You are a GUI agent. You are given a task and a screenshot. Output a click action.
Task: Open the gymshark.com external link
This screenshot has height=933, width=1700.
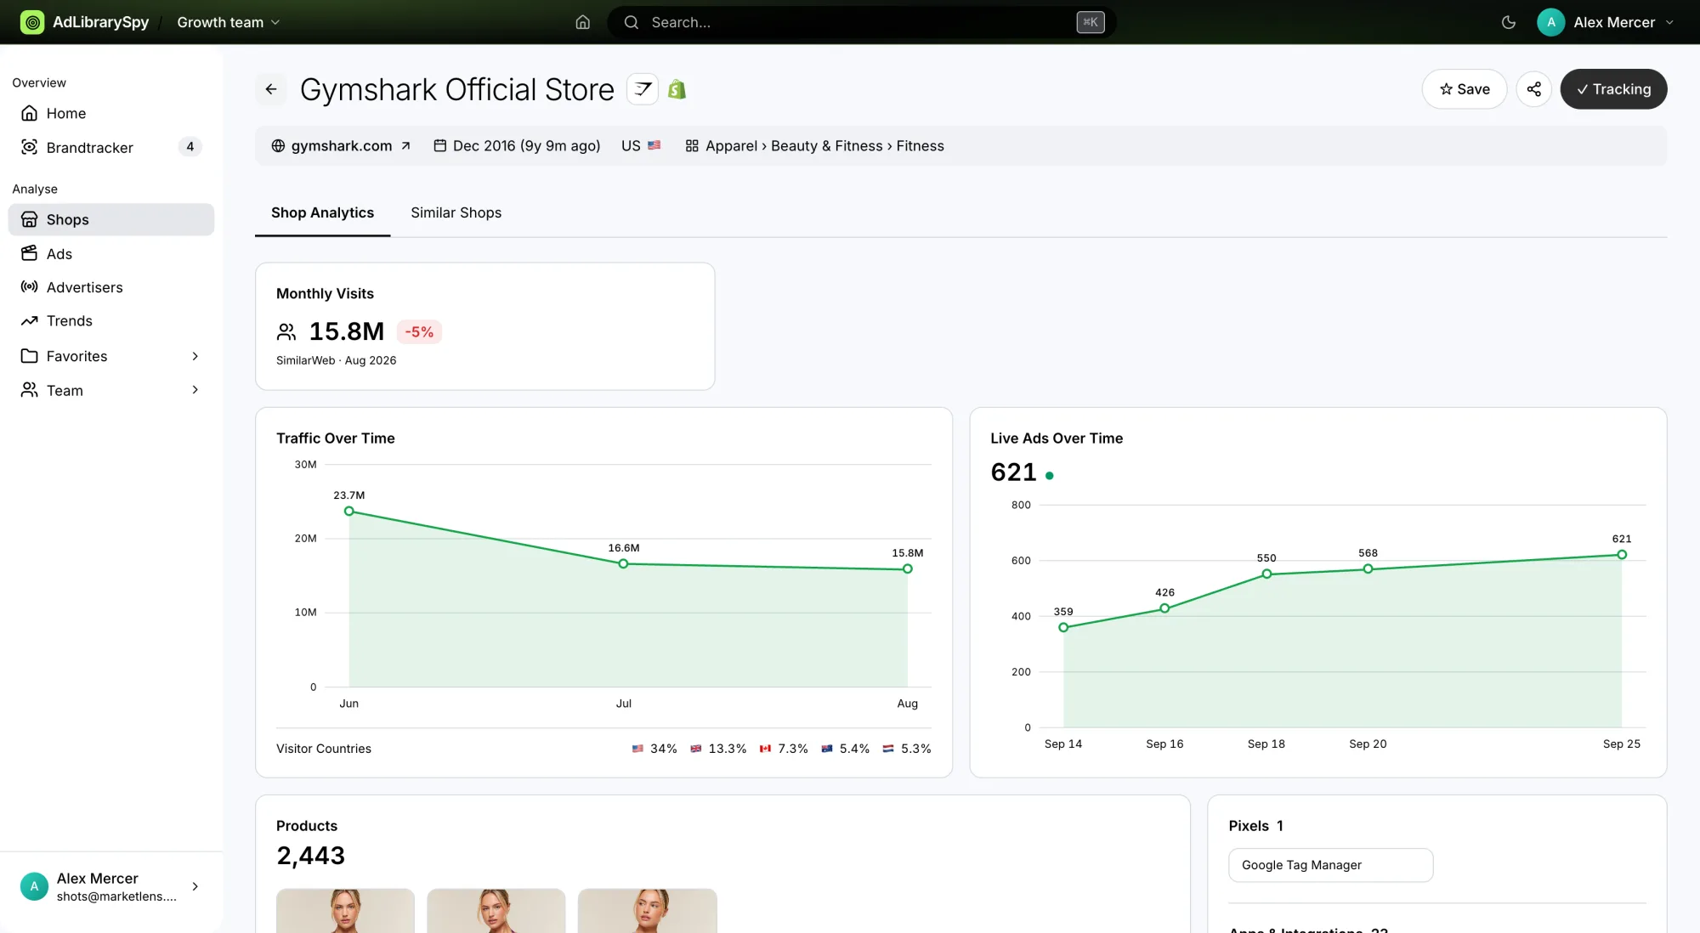click(x=341, y=146)
